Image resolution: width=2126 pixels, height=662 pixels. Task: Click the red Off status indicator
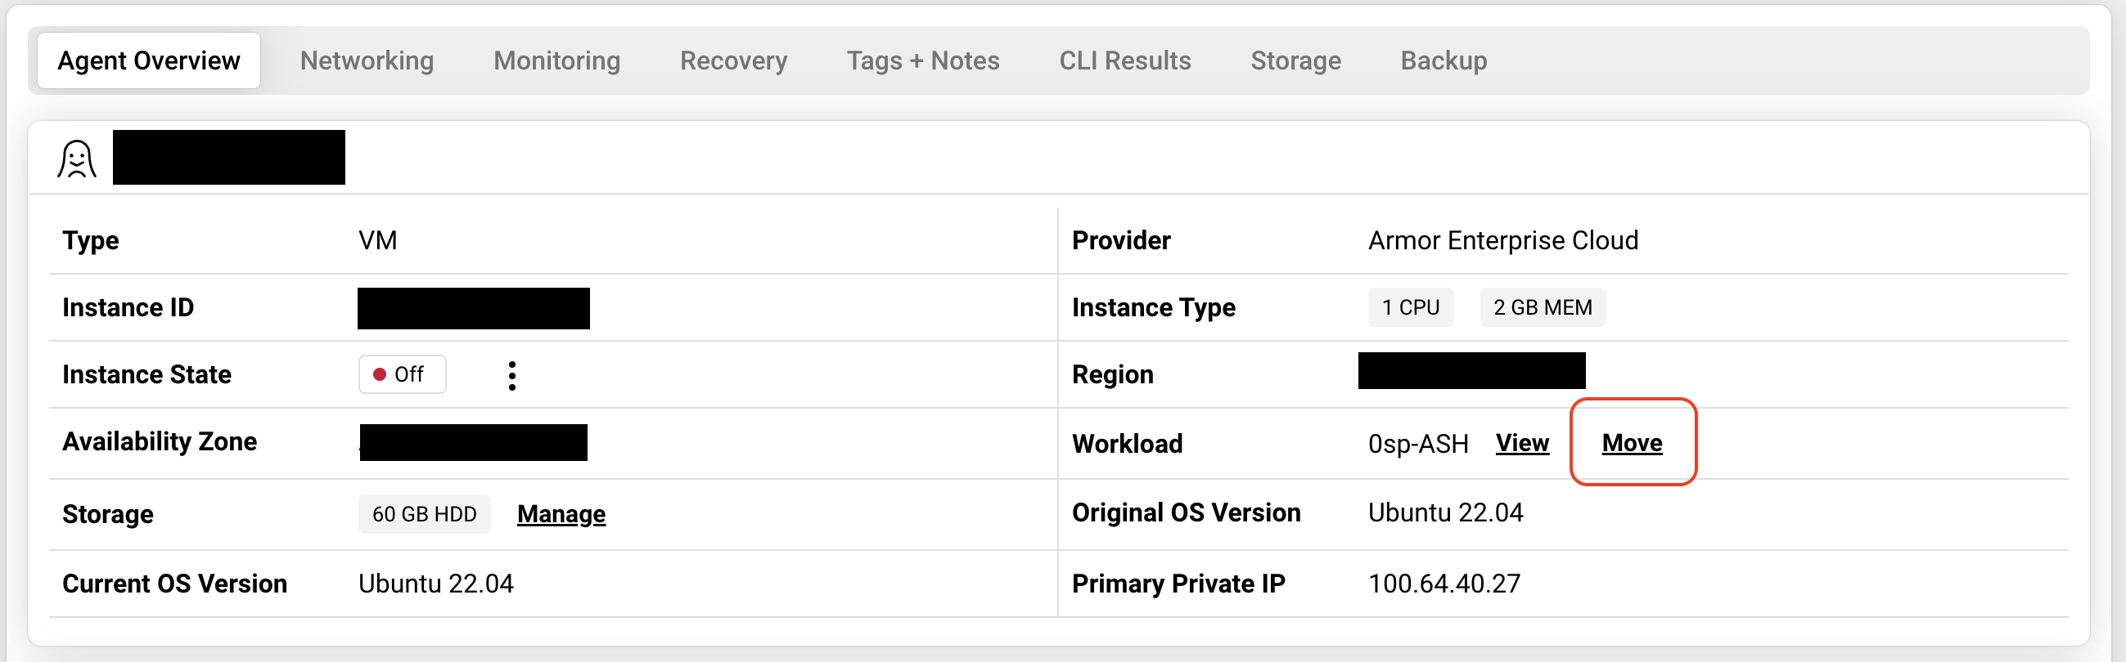pos(402,374)
